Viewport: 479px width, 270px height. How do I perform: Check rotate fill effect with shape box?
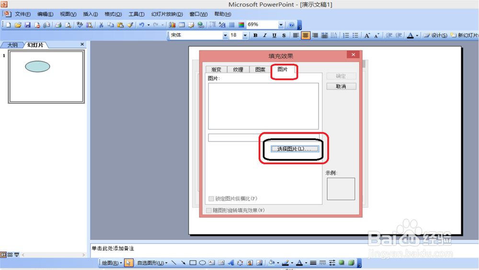209,211
